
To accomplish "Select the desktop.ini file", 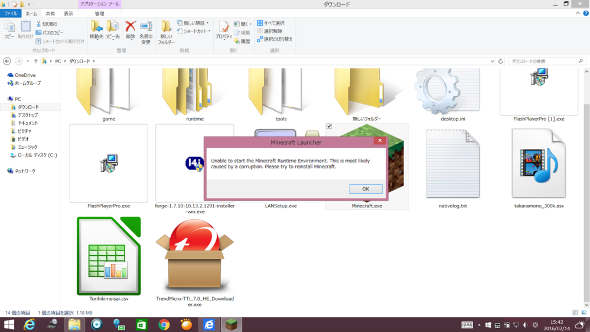I will 452,94.
